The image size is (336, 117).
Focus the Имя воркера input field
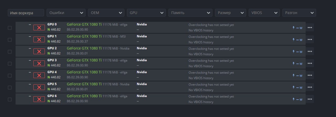[x=26, y=13]
